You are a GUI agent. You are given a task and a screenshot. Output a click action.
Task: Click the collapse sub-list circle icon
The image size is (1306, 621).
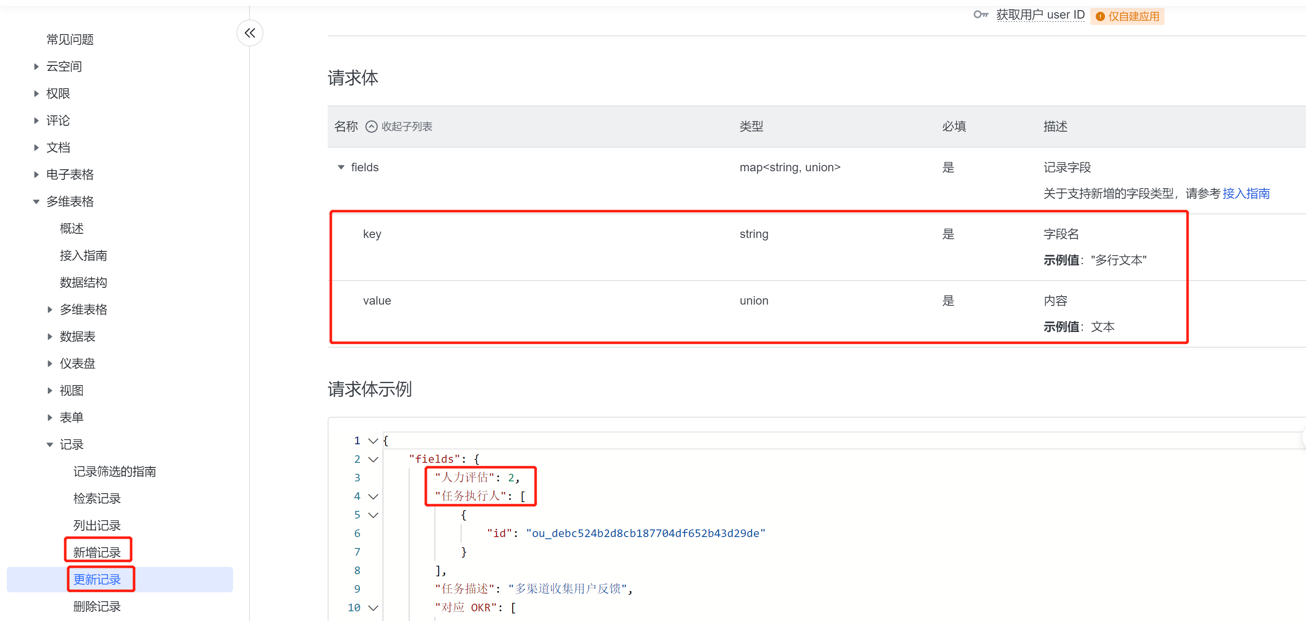pyautogui.click(x=371, y=127)
